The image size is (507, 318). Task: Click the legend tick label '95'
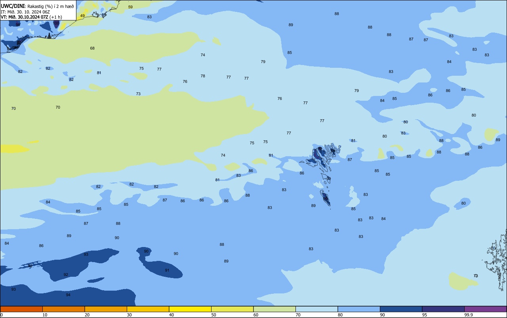point(424,315)
